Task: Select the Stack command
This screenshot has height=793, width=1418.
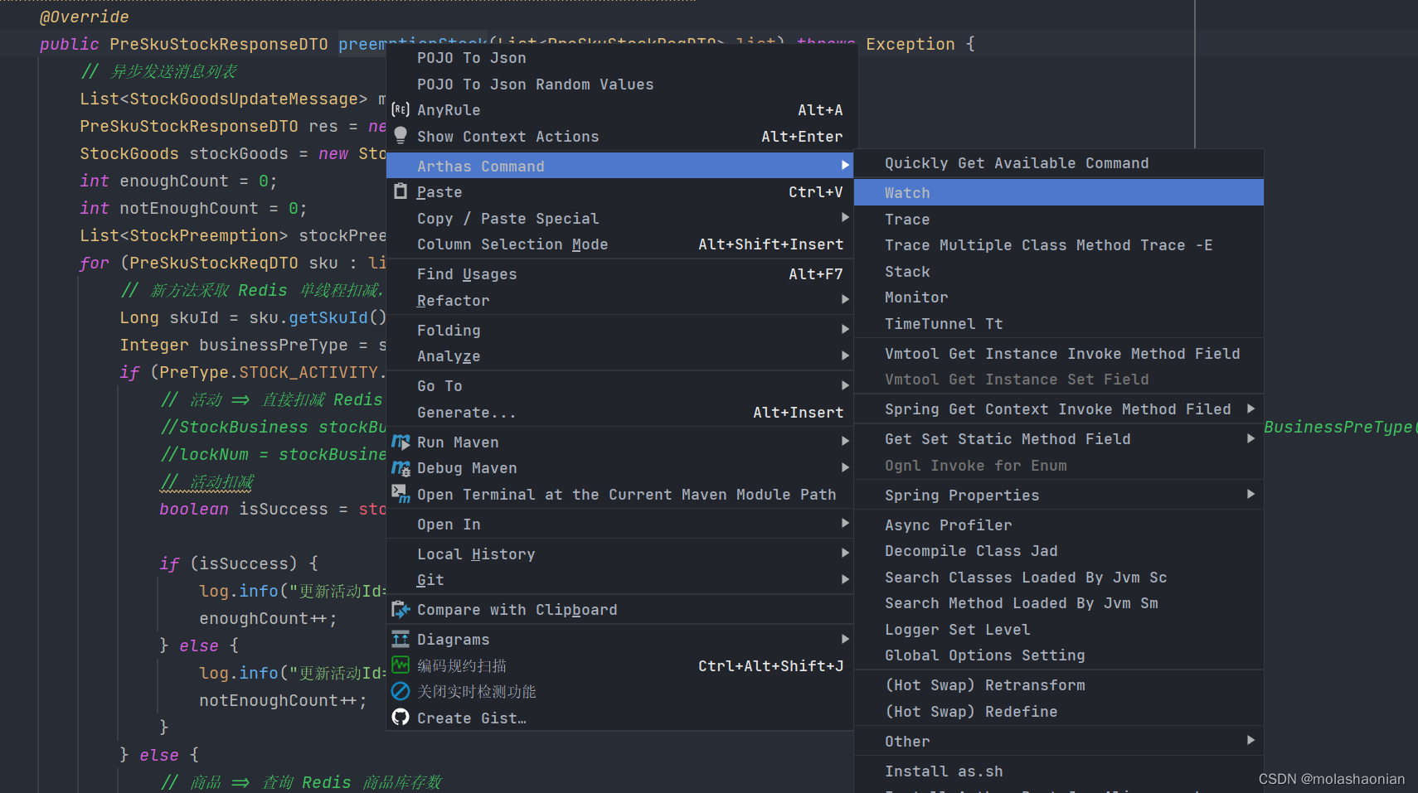Action: click(1059, 272)
